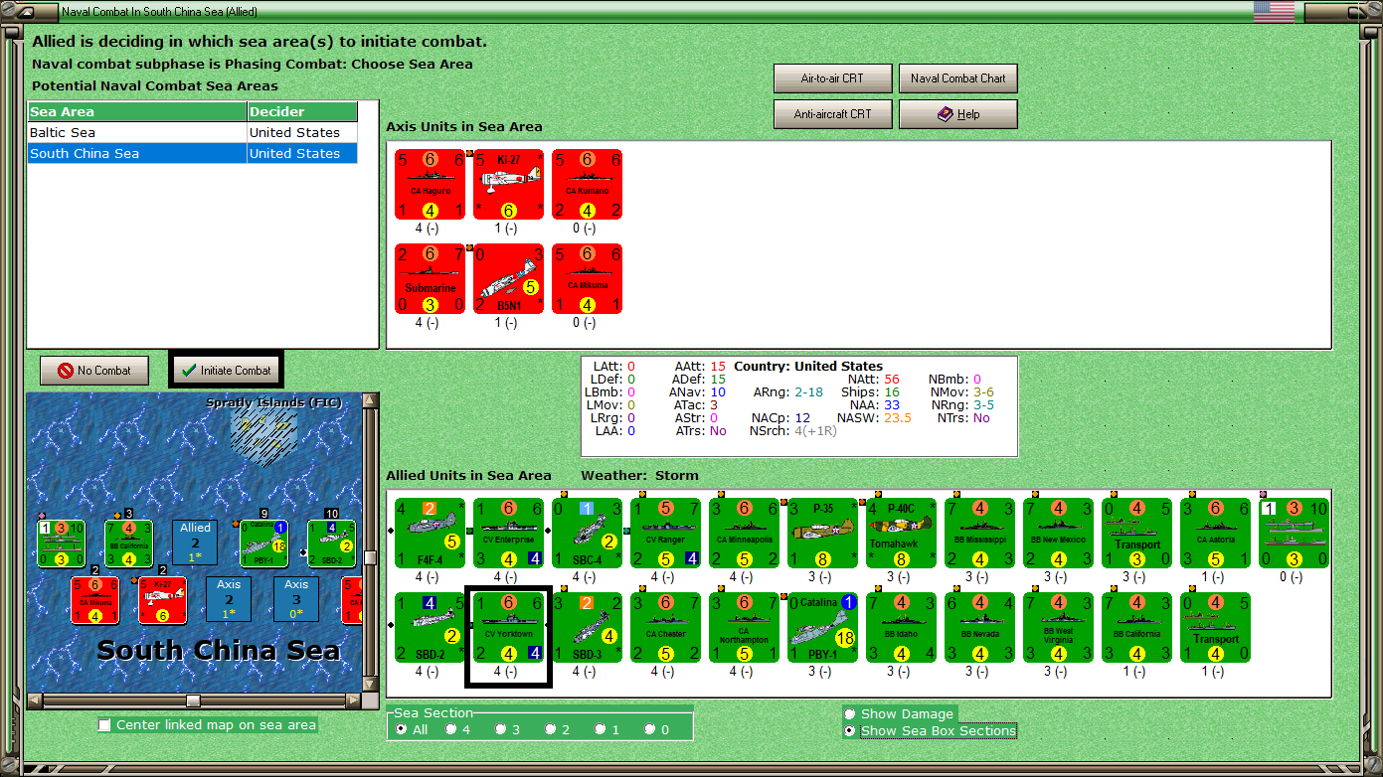
Task: Select the SBD-3 dive bomber unit
Action: 587,628
